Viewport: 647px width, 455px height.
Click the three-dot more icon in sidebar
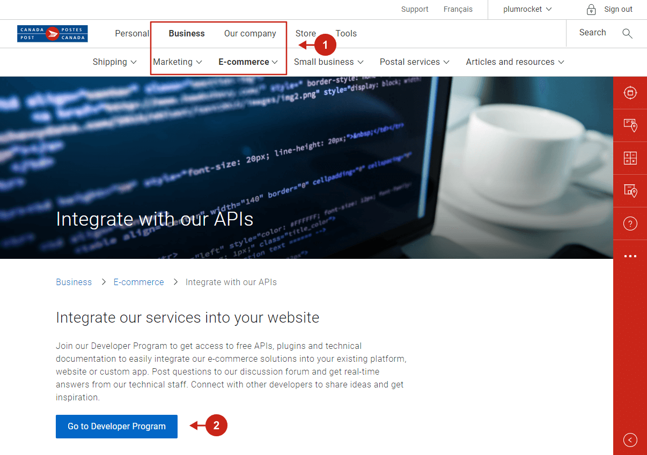click(x=630, y=256)
